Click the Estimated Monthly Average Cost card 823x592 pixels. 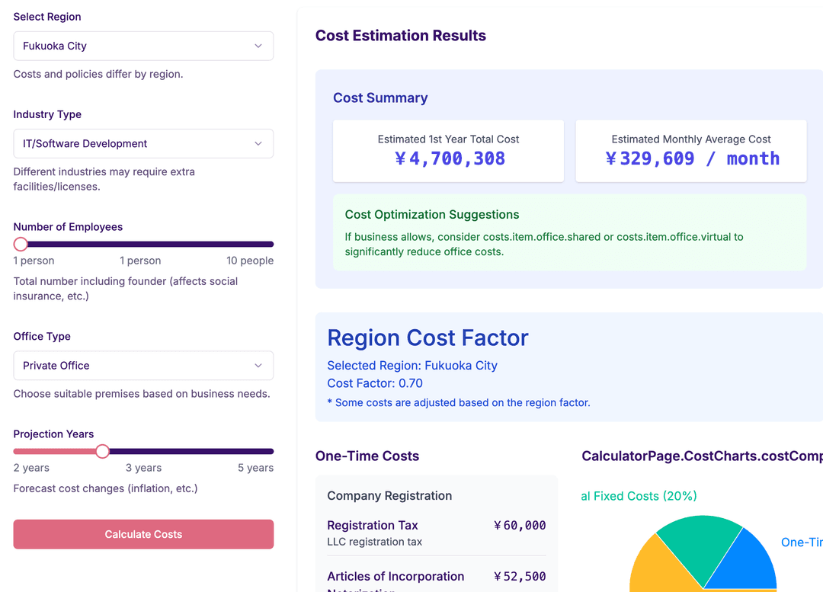click(690, 151)
